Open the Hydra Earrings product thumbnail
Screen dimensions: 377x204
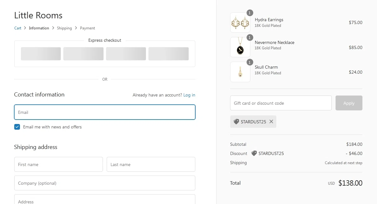point(240,22)
